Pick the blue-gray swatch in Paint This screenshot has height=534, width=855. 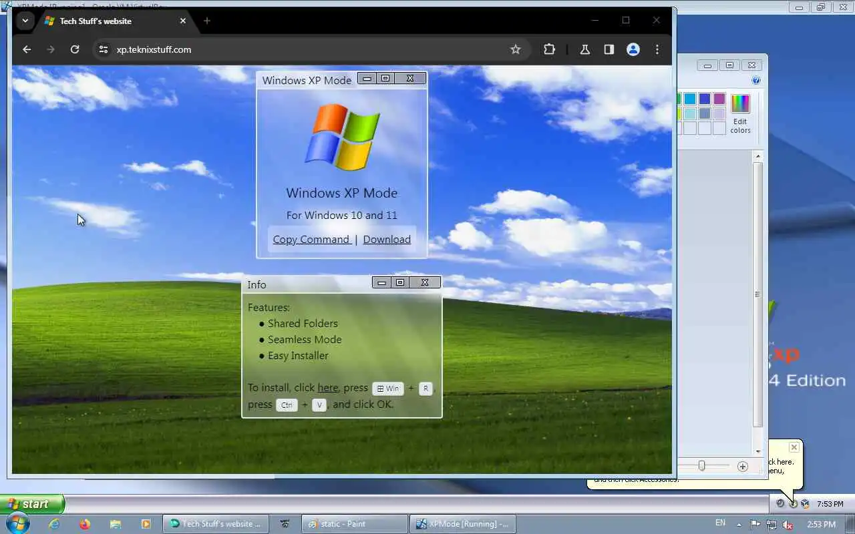pos(704,113)
